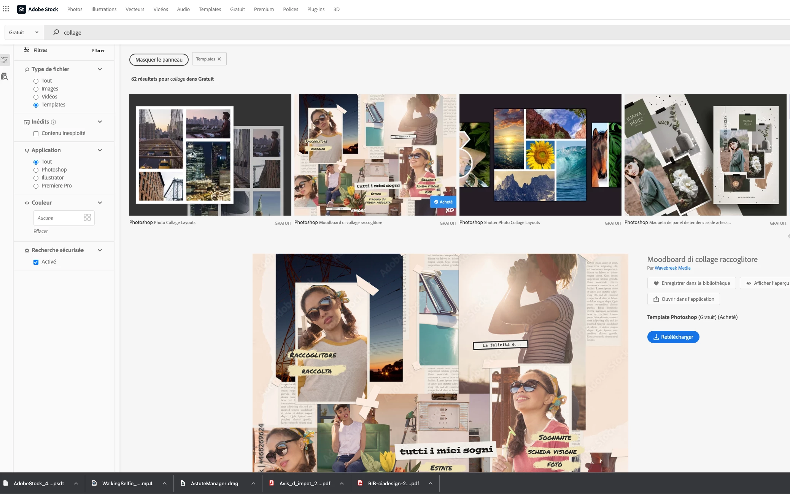
Task: Open the visual search sidebar icon
Action: pos(5,76)
